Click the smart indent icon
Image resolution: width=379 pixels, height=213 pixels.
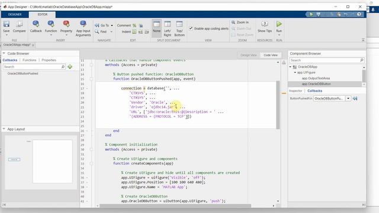(134, 31)
